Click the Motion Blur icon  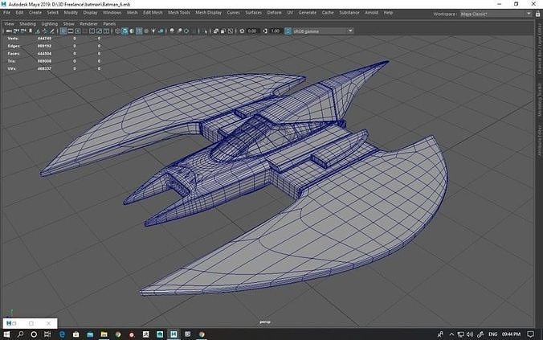179,31
